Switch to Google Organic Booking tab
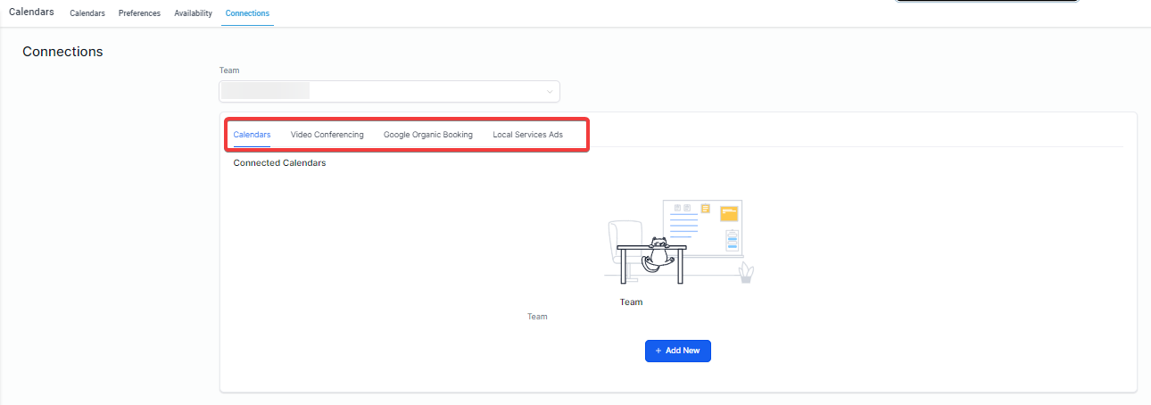Screen dimensions: 1151x405 (428, 135)
